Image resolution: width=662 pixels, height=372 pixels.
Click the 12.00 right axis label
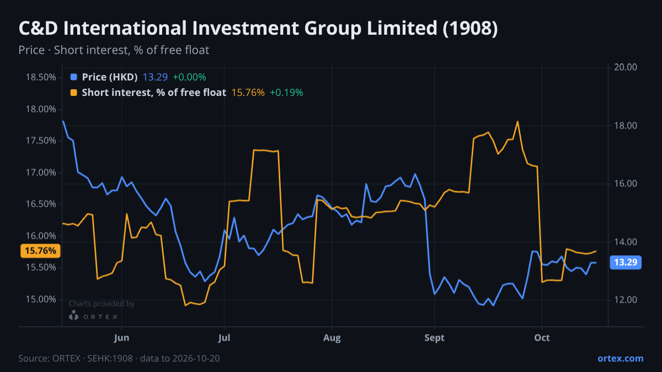(626, 300)
